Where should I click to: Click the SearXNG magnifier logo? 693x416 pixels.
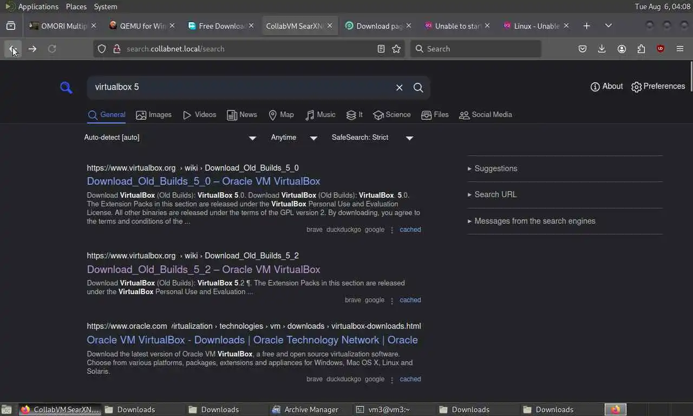pos(66,87)
